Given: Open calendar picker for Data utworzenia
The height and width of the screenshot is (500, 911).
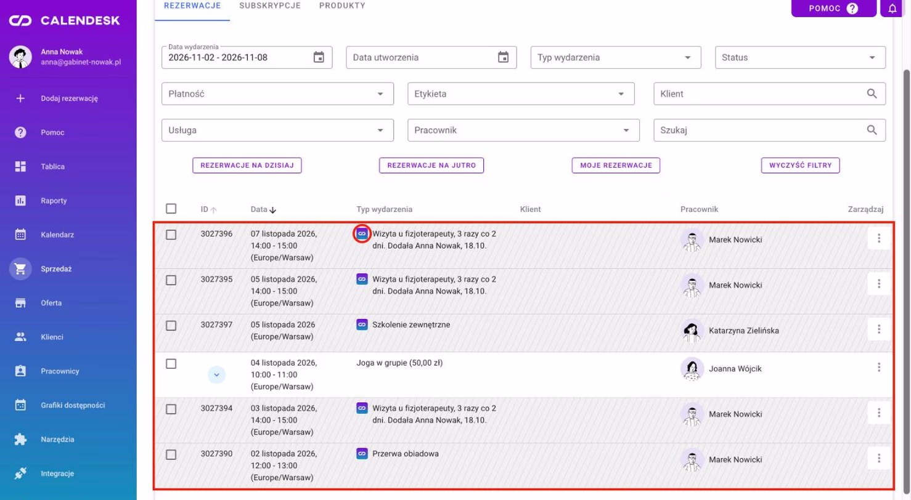Looking at the screenshot, I should (x=504, y=57).
